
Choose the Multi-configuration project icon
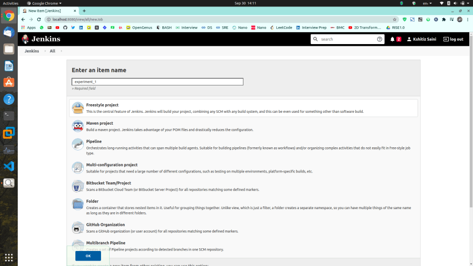coord(78,168)
